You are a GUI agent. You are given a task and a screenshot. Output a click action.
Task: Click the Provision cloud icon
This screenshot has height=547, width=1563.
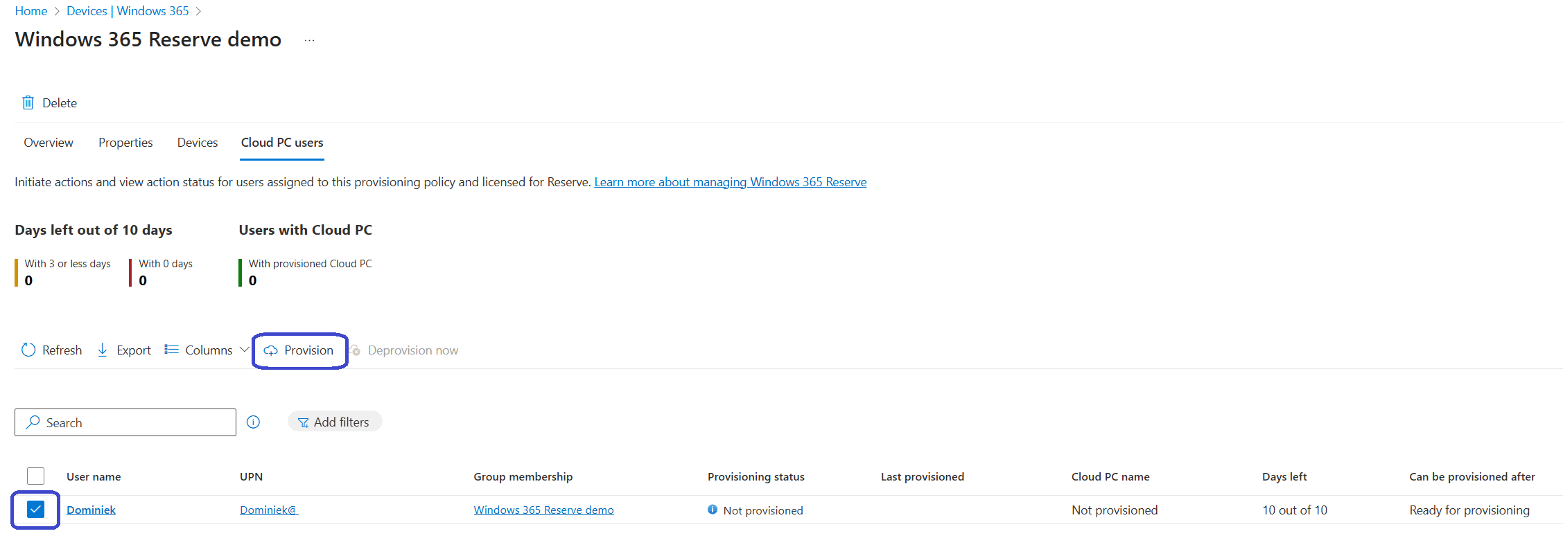pos(271,350)
